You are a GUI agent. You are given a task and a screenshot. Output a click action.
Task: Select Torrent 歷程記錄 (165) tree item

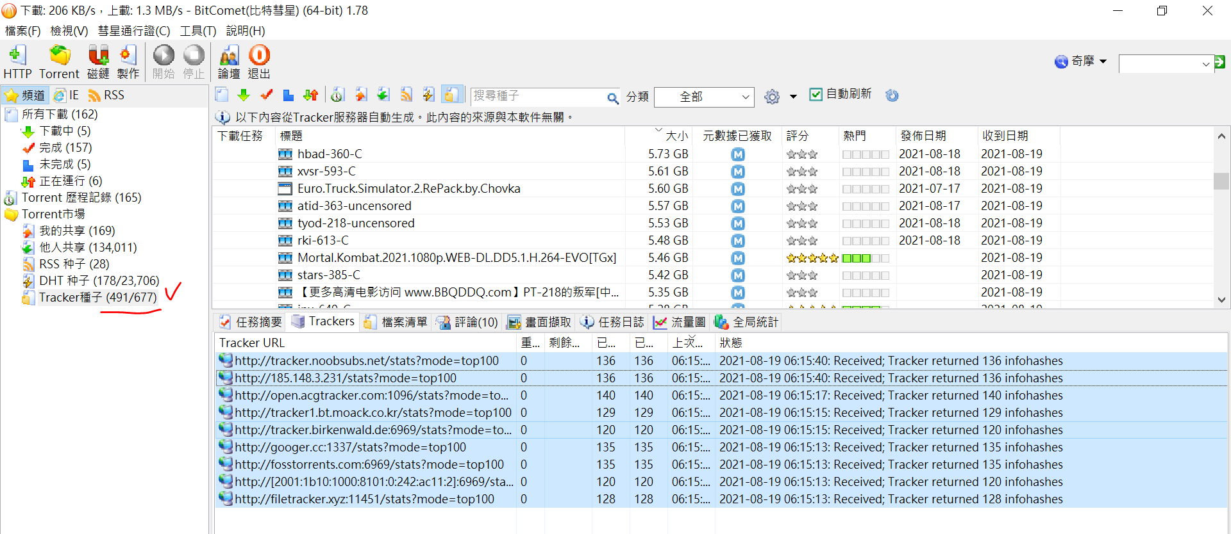[x=81, y=198]
